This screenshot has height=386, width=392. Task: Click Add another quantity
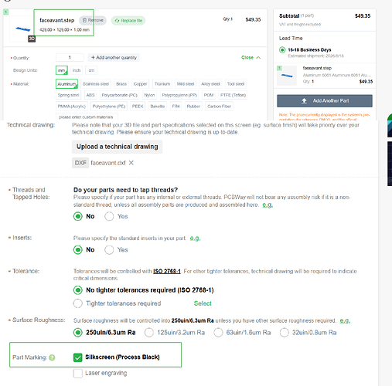click(114, 57)
